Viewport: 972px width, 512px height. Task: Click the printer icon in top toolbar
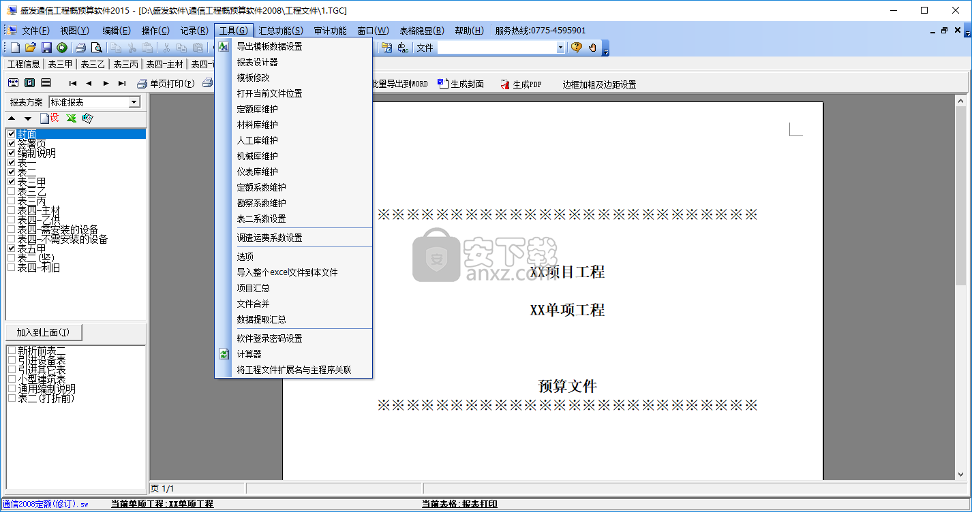[x=80, y=48]
